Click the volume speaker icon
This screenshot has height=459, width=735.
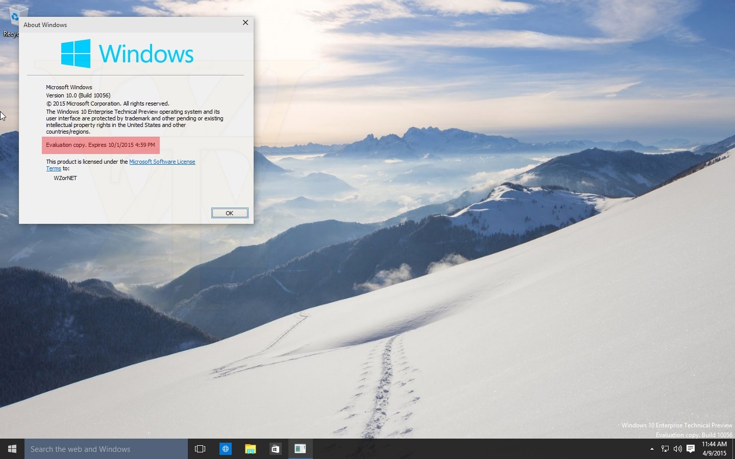coord(677,449)
